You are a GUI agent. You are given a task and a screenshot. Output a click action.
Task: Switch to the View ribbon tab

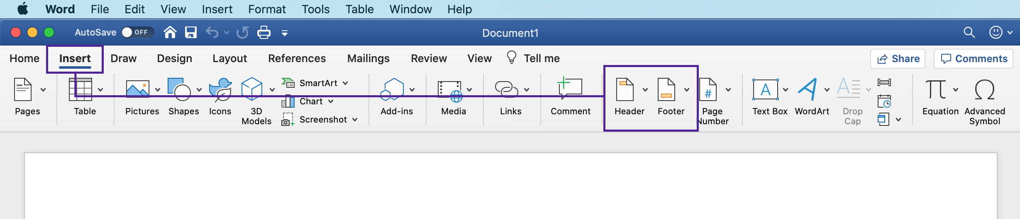[x=479, y=58]
